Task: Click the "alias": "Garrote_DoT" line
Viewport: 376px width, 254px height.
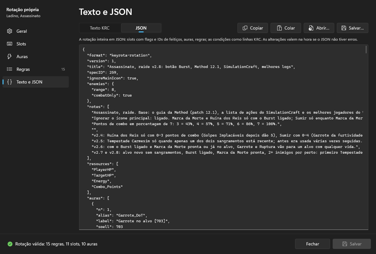Action: point(122,215)
